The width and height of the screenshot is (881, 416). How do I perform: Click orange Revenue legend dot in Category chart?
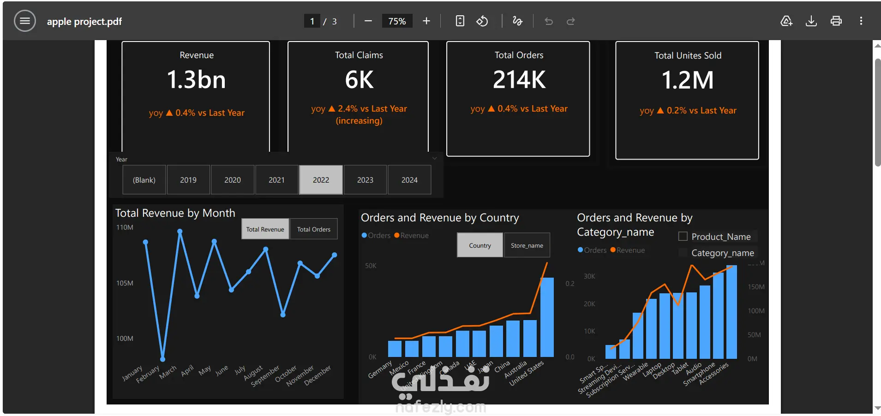(x=613, y=250)
